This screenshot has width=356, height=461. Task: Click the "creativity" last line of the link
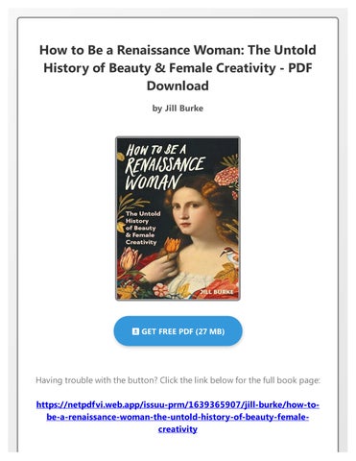[x=178, y=429]
